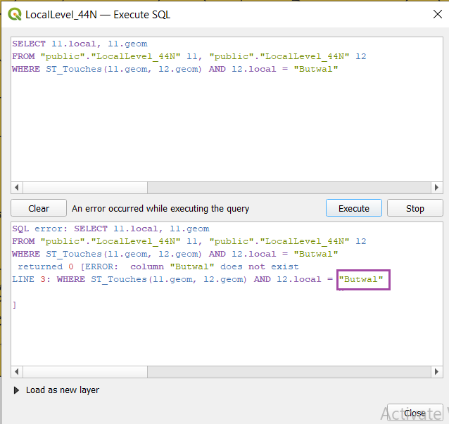Click the Execute button
Viewport: 449px width, 424px height.
tap(354, 208)
